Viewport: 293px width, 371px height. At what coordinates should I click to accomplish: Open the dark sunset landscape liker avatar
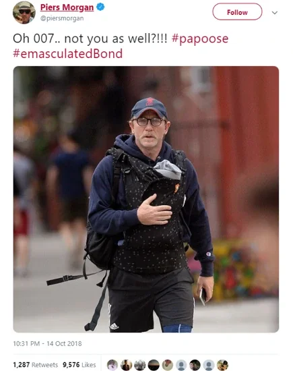tap(154, 365)
